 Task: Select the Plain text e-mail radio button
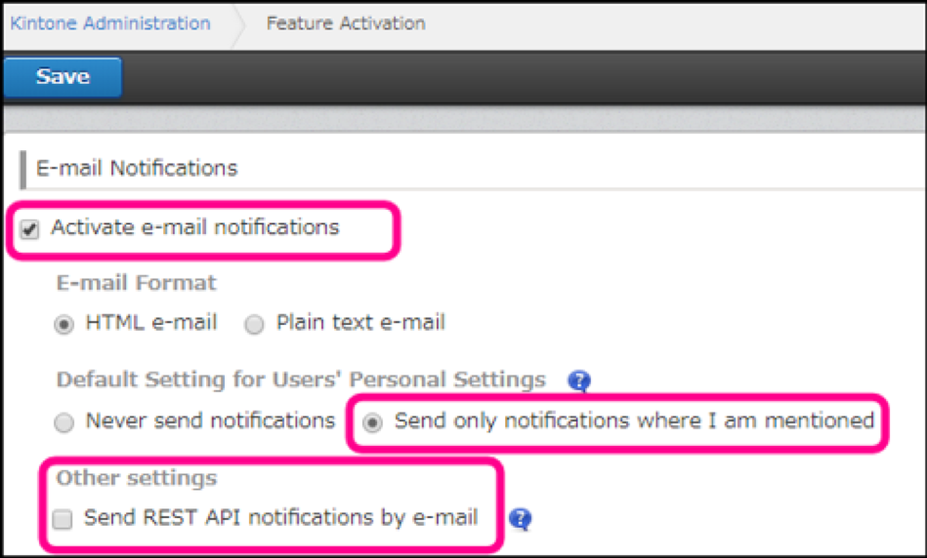pyautogui.click(x=254, y=325)
